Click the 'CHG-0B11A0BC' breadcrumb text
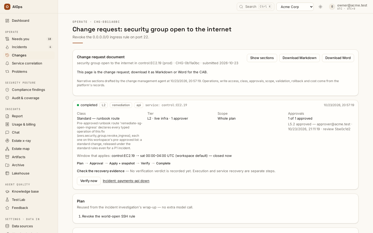Image resolution: width=373 pixels, height=233 pixels. tap(107, 22)
